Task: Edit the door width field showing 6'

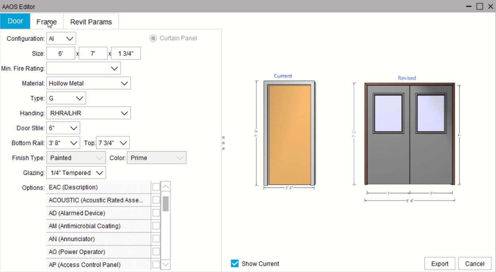Action: point(60,53)
